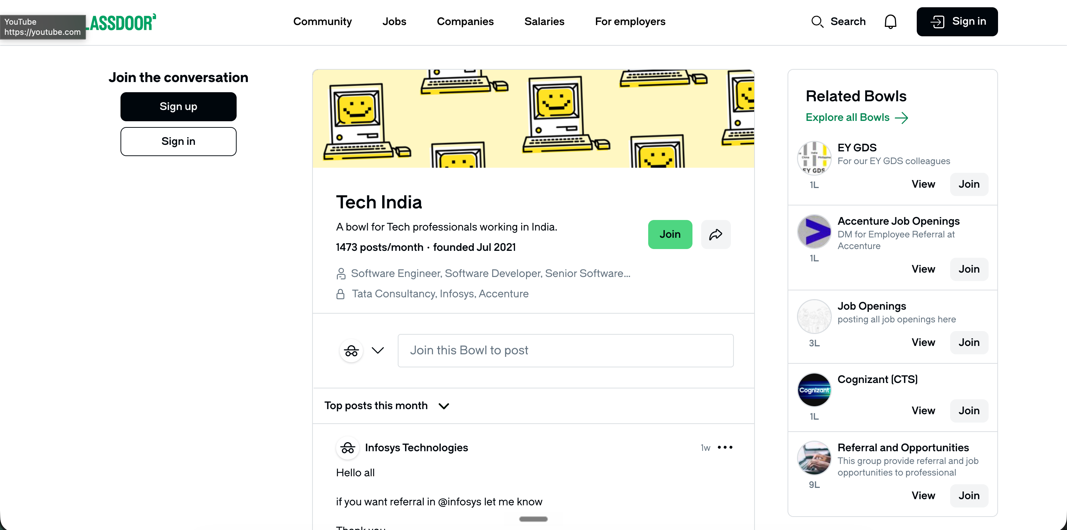The width and height of the screenshot is (1067, 530).
Task: Click the share arrow icon button
Action: [715, 235]
